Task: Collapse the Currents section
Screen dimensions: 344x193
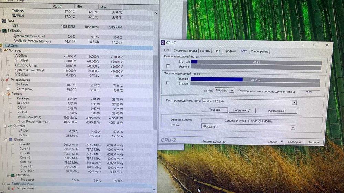Action: pos(5,126)
